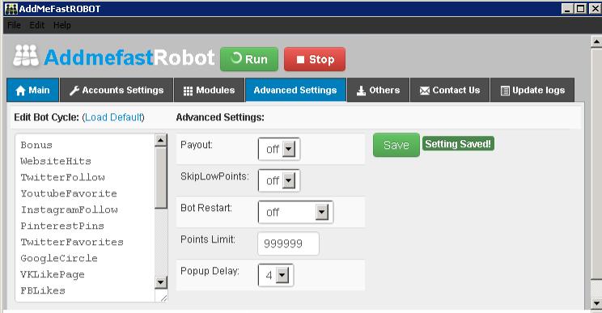Start the bot with the Run button
This screenshot has width=602, height=313.
[x=249, y=59]
